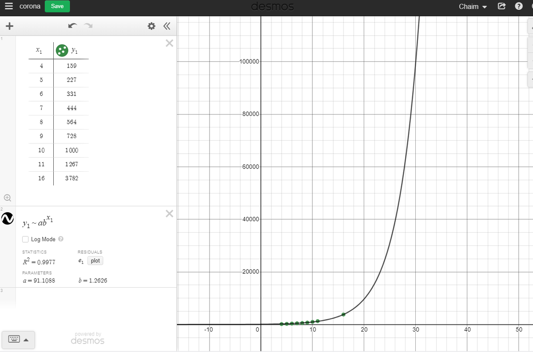This screenshot has width=533, height=352.
Task: Click the regression formula y1 ~ ab^x1
Action: click(38, 221)
